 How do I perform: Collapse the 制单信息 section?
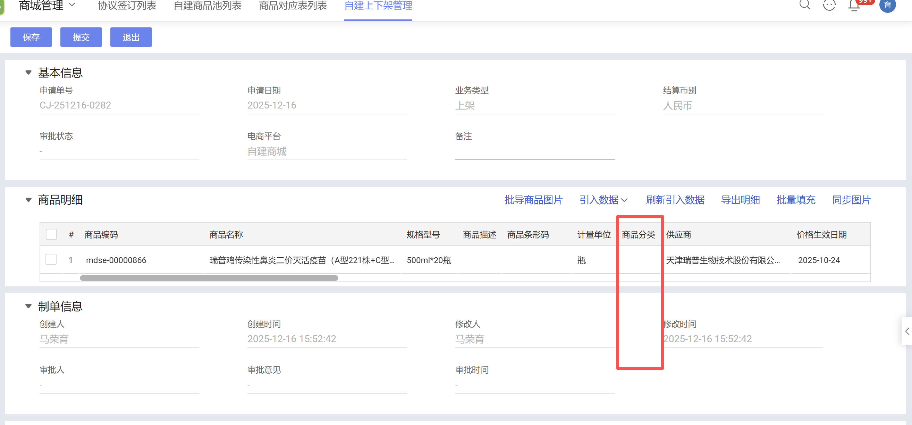pyautogui.click(x=29, y=306)
